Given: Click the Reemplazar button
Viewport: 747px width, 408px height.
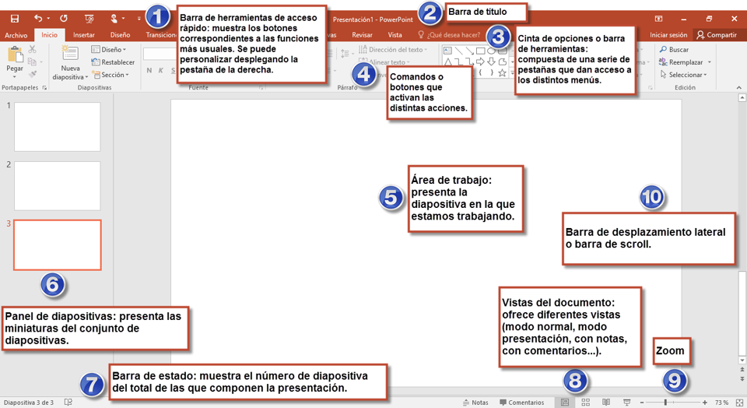Looking at the screenshot, I should [x=681, y=62].
